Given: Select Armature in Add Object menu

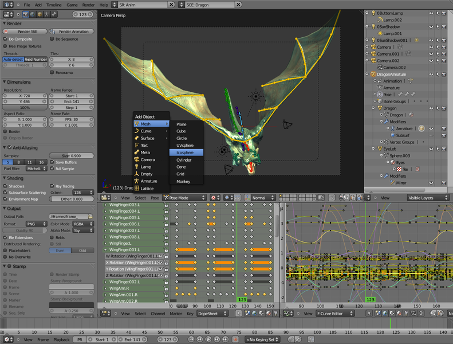Looking at the screenshot, I should point(151,181).
